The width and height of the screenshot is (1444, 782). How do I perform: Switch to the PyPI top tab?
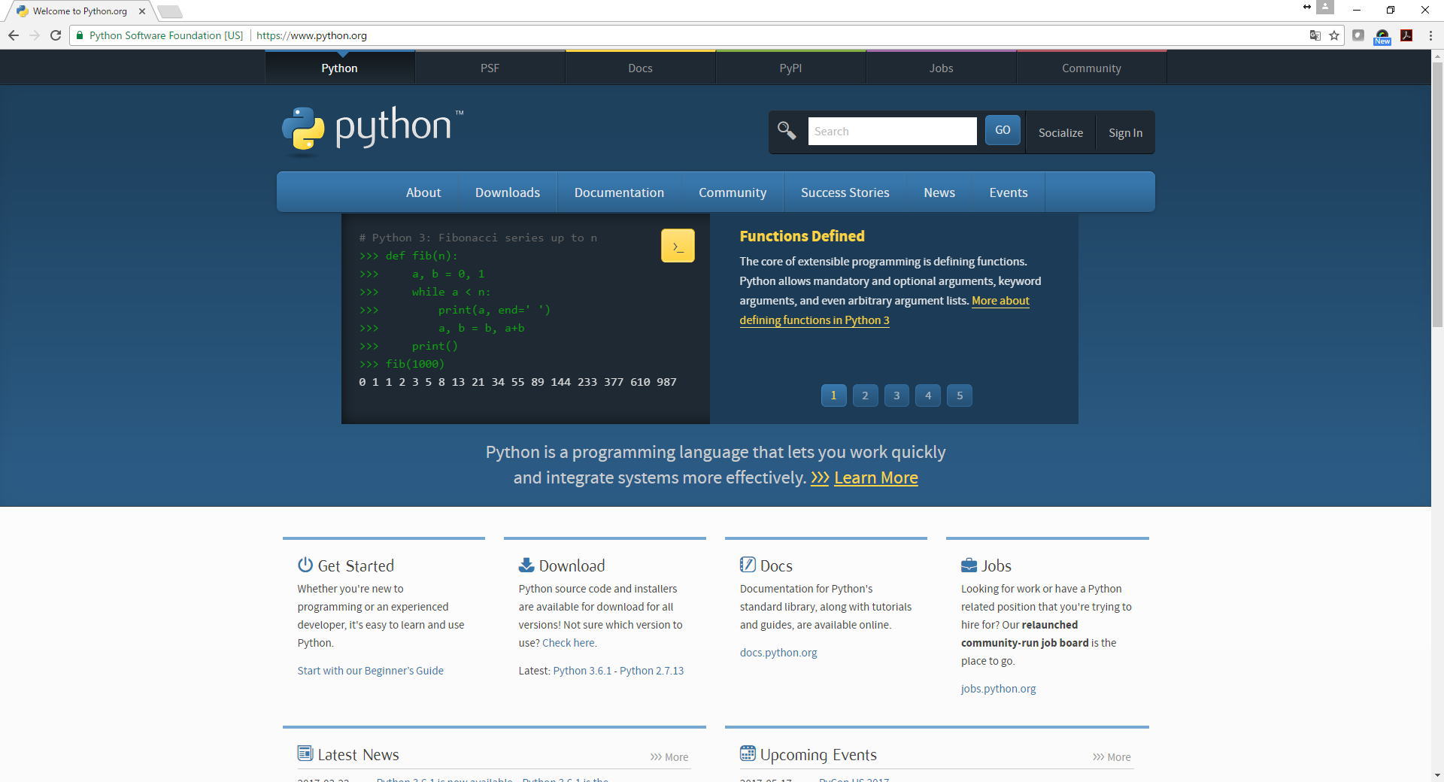(790, 68)
